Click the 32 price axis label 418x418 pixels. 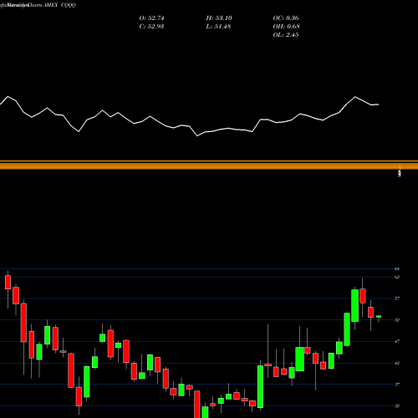pyautogui.click(x=397, y=406)
